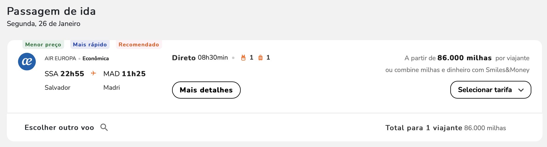The width and height of the screenshot is (547, 147).
Task: Click the magnifier search icon
Action: [x=104, y=127]
